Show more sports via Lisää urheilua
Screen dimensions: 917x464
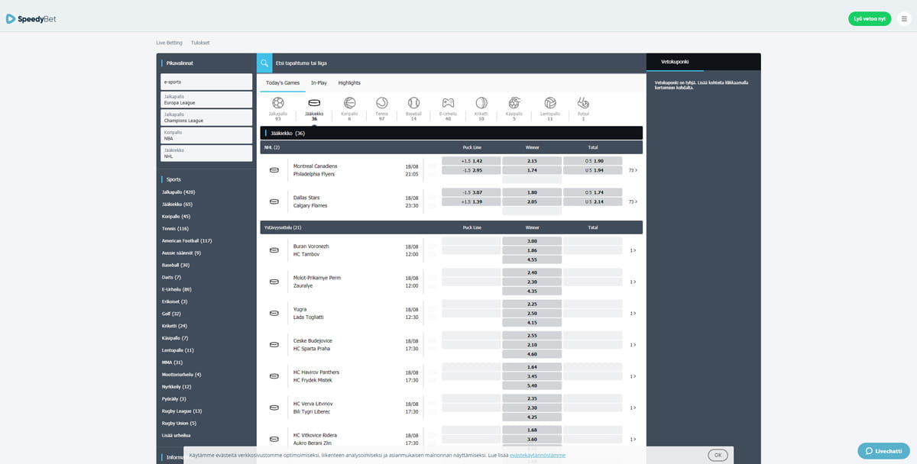(177, 435)
